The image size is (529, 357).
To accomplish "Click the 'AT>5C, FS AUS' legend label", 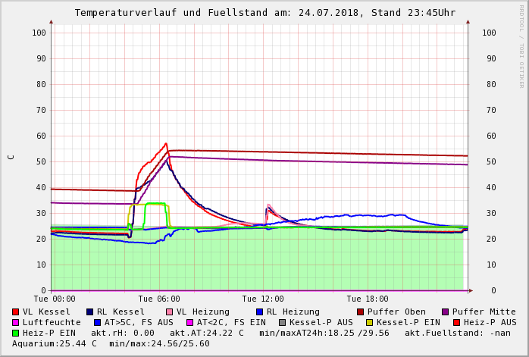I will click(x=139, y=323).
